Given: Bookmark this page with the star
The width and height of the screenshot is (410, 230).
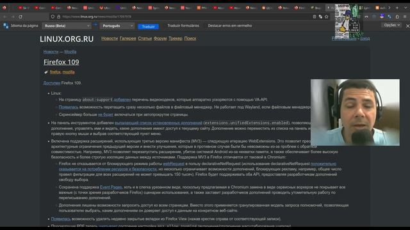Looking at the screenshot, I should tap(327, 17).
